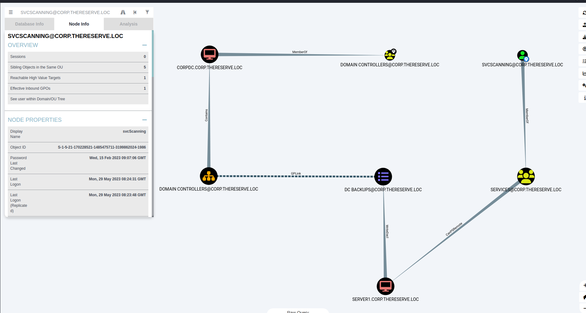Open Settings gears icon in right toolbar
The image size is (586, 313).
tap(584, 85)
